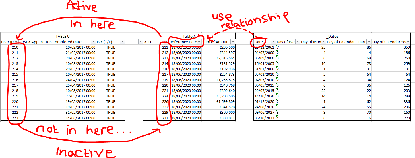This screenshot has width=415, height=158.
Task: Select Reference Date cell in X ID 227 row
Action: 185,107
